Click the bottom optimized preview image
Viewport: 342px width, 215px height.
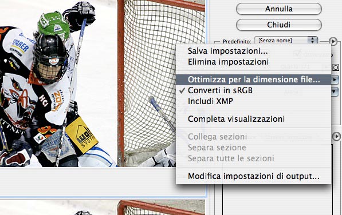103,208
